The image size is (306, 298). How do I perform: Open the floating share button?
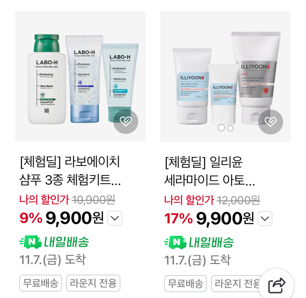(x=276, y=285)
